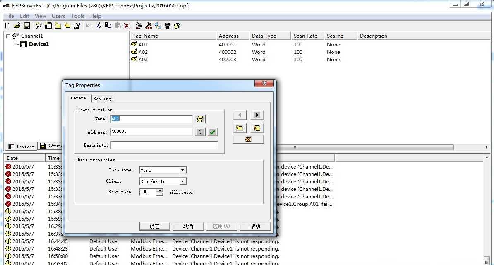Click the Open Project folder icon
The width and height of the screenshot is (494, 265).
17,26
